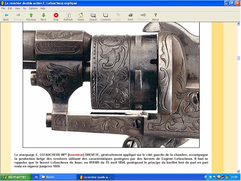Go to Previous page green up arrow
The image size is (241, 181).
click(x=31, y=15)
